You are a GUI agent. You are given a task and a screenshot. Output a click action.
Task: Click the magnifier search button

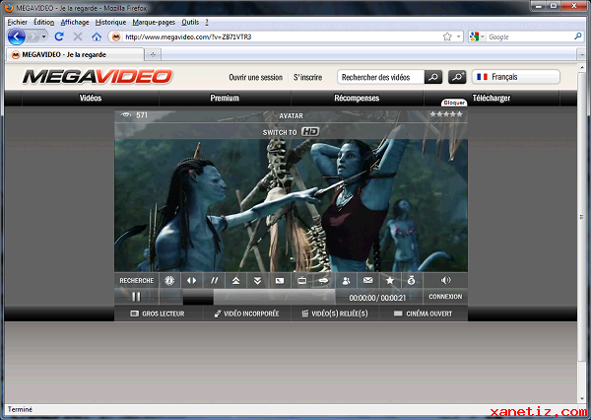click(x=433, y=77)
